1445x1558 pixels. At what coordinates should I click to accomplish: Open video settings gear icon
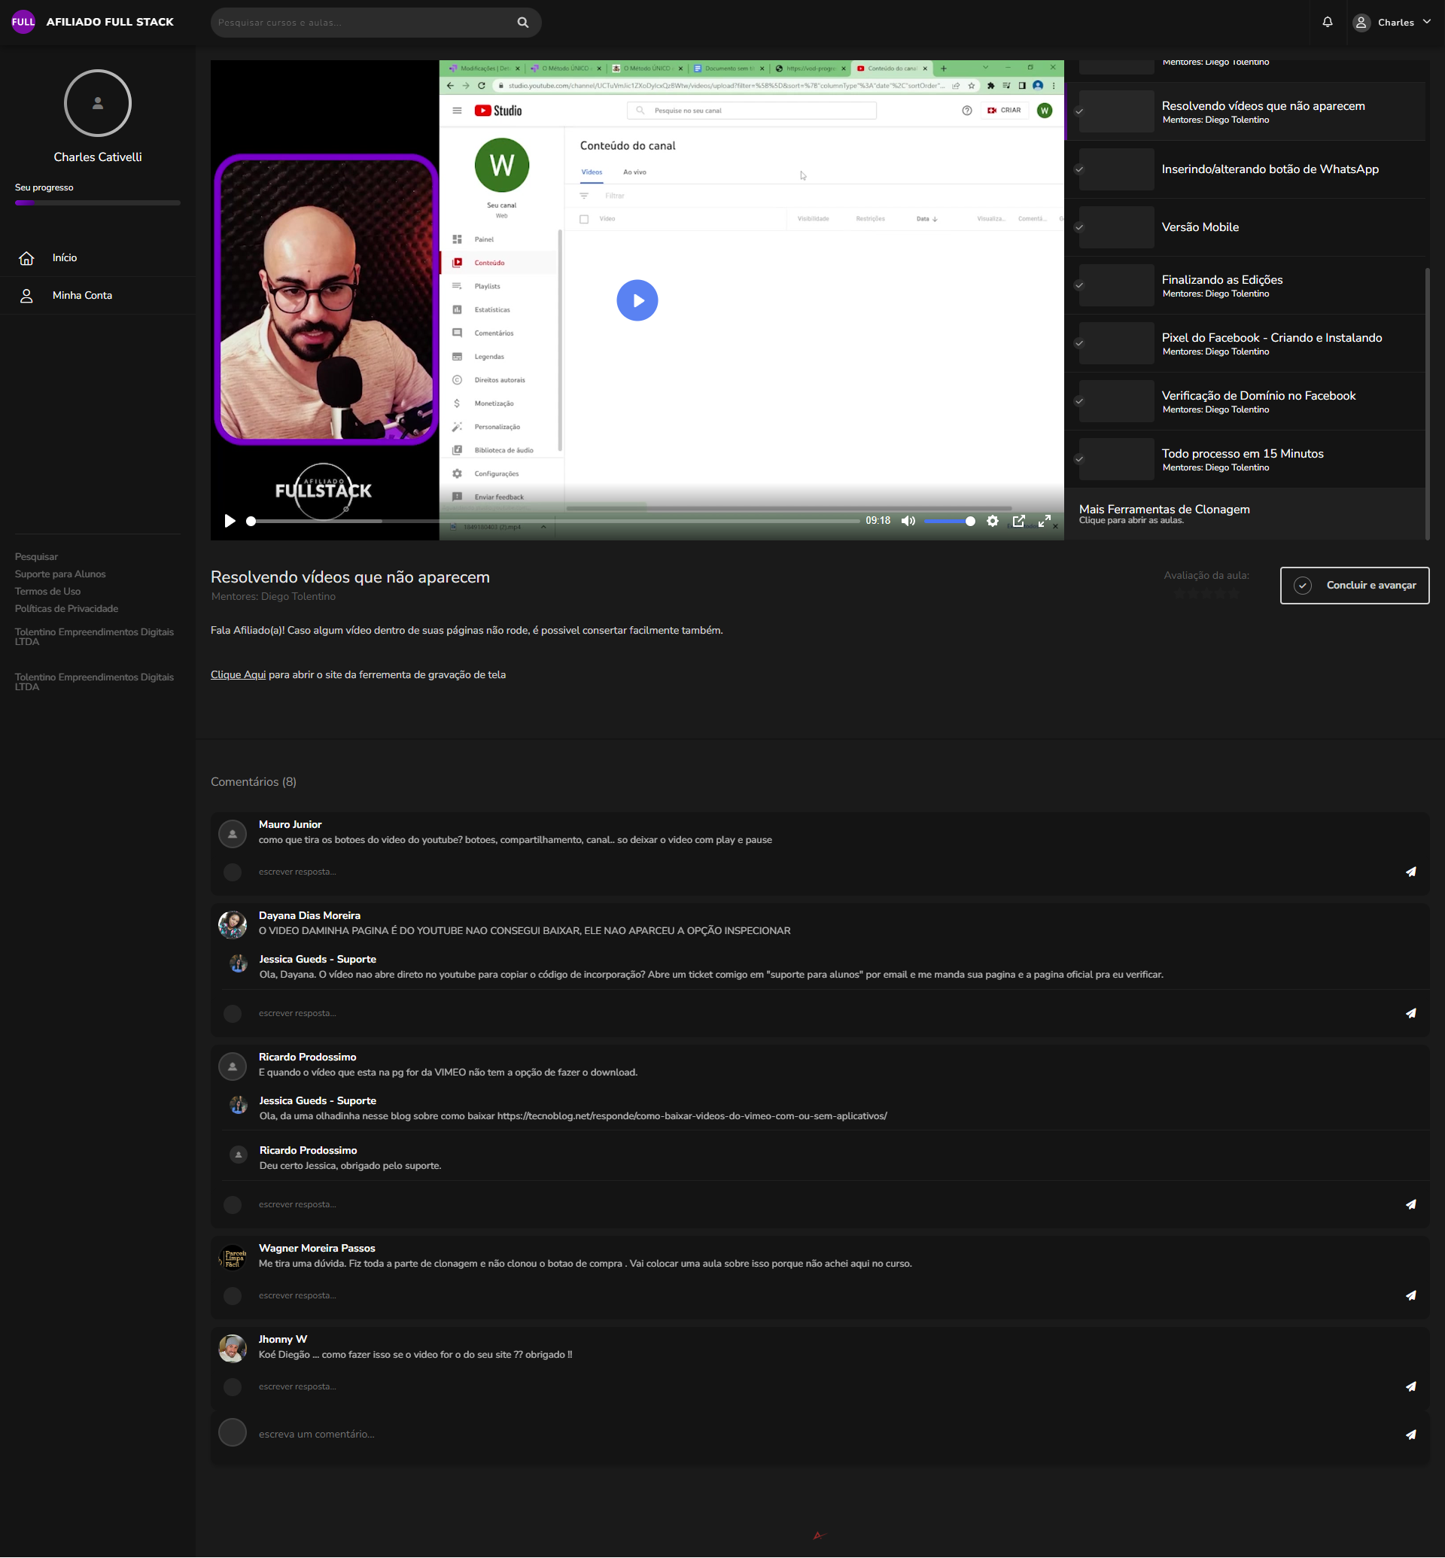[x=992, y=521]
